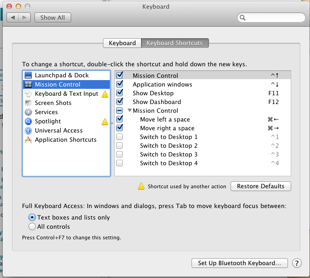Select the Application Shortcuts icon

(x=28, y=140)
